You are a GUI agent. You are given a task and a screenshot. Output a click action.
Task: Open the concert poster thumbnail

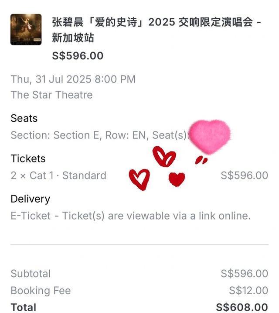pyautogui.click(x=26, y=30)
